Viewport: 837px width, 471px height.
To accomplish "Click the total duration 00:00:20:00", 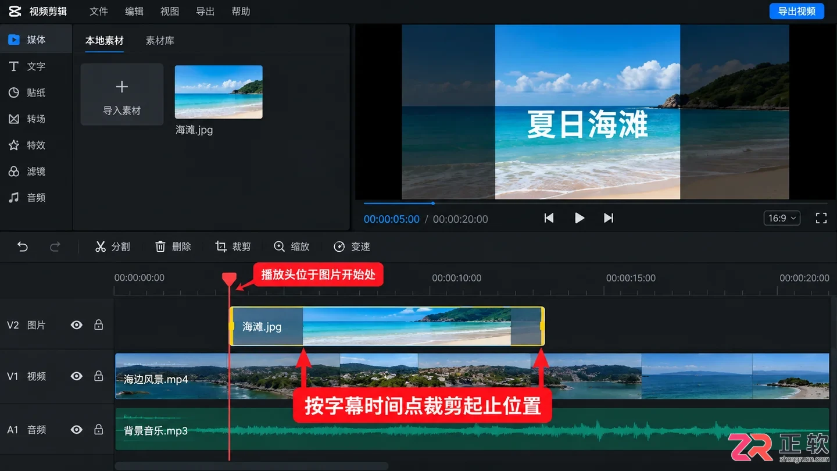I will pos(460,219).
